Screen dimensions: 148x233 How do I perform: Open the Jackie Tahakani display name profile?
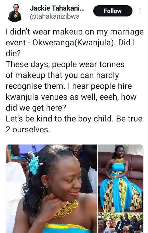pyautogui.click(x=57, y=8)
